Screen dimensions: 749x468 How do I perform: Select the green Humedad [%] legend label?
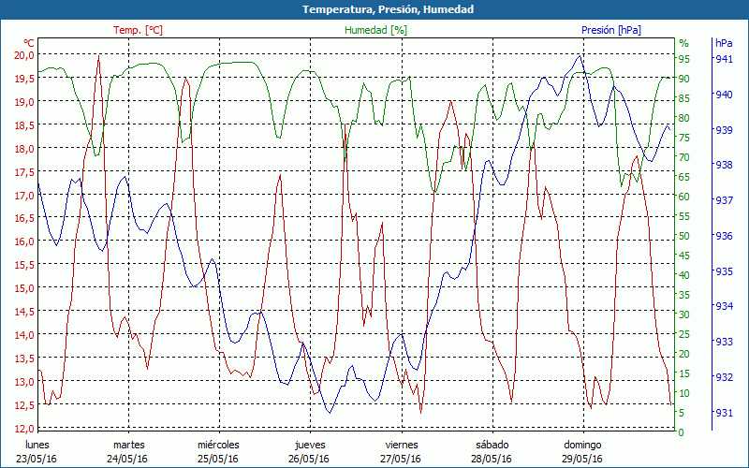coord(375,30)
